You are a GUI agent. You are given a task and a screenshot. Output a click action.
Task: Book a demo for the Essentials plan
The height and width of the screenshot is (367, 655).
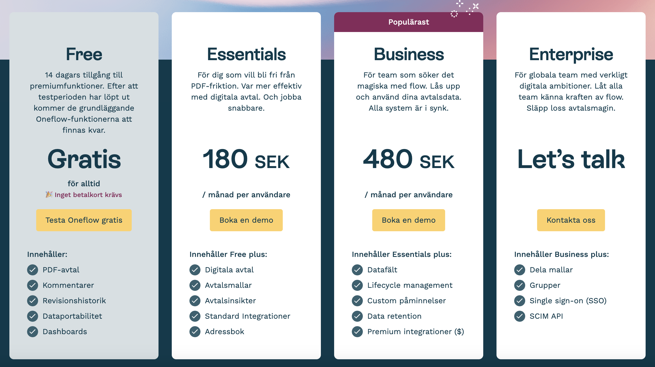(246, 220)
